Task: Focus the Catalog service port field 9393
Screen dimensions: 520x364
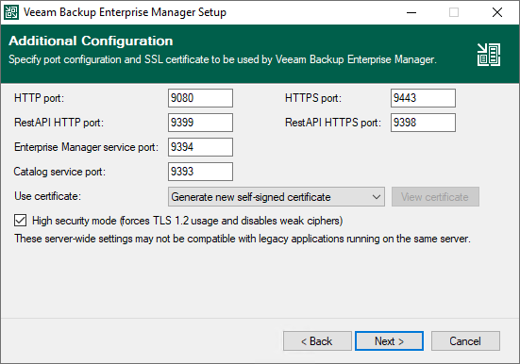Action: (x=200, y=172)
